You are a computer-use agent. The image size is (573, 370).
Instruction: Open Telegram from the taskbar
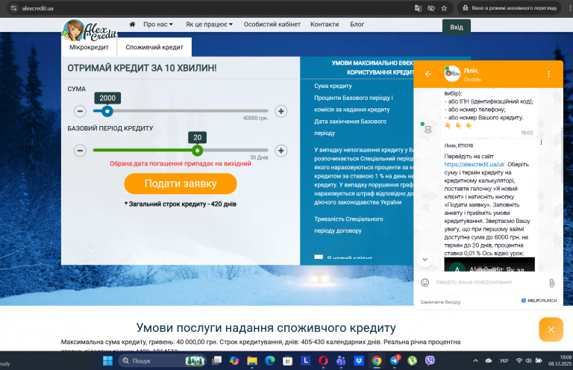[x=395, y=361]
